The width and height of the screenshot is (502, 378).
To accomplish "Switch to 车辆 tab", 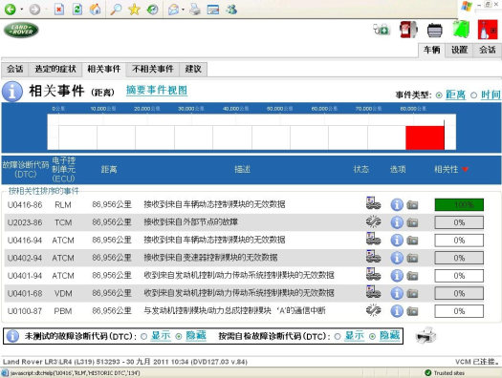I will point(431,51).
